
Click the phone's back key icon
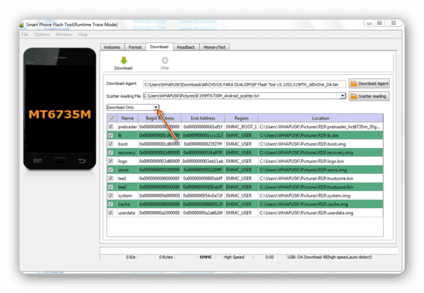click(x=81, y=161)
